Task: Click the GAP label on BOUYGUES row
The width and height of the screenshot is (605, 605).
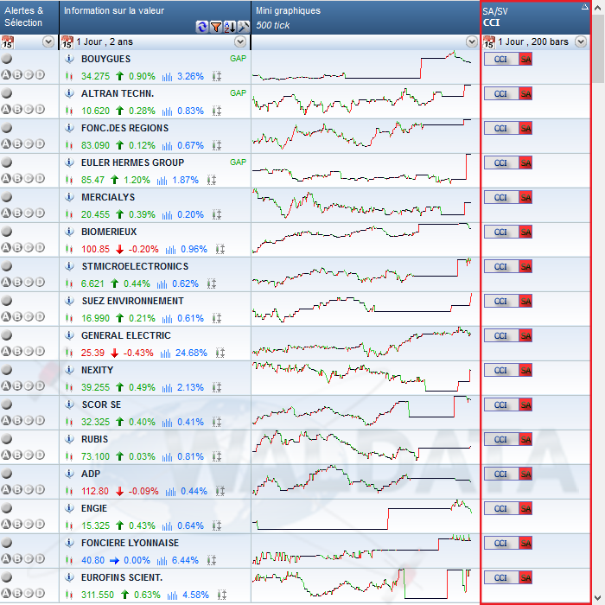Action: (238, 59)
